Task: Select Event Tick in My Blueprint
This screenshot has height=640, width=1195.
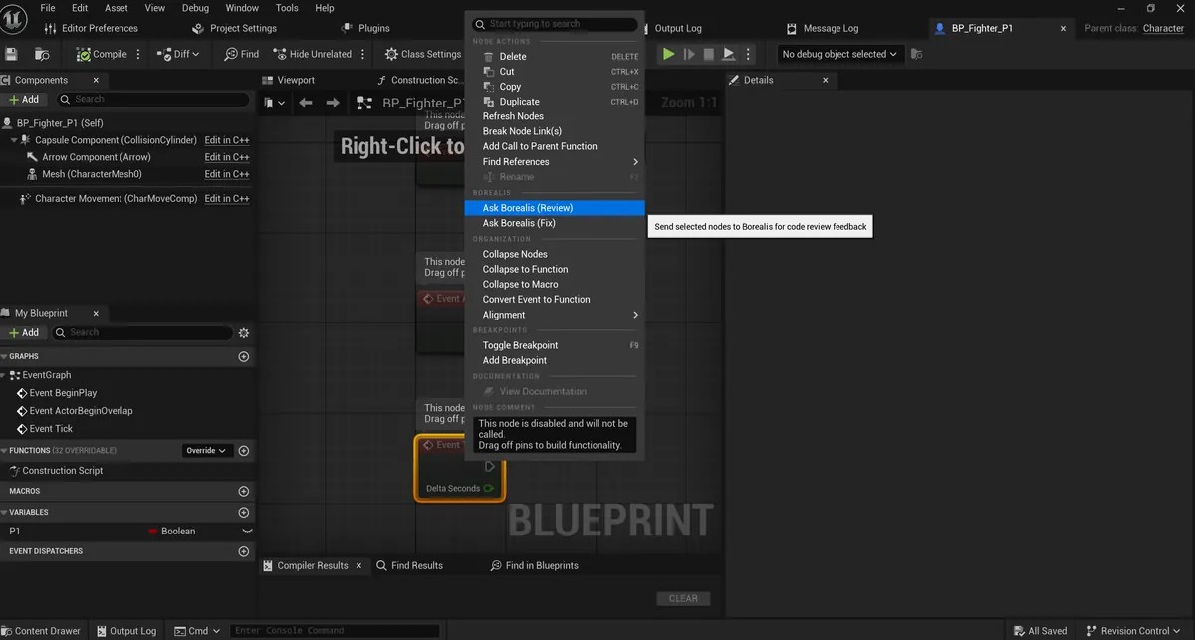Action: pyautogui.click(x=51, y=429)
